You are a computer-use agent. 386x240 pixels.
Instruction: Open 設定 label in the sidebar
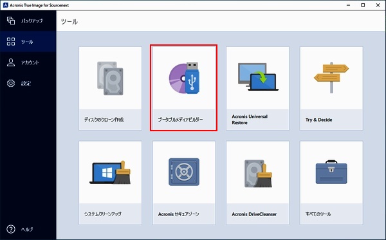click(26, 84)
